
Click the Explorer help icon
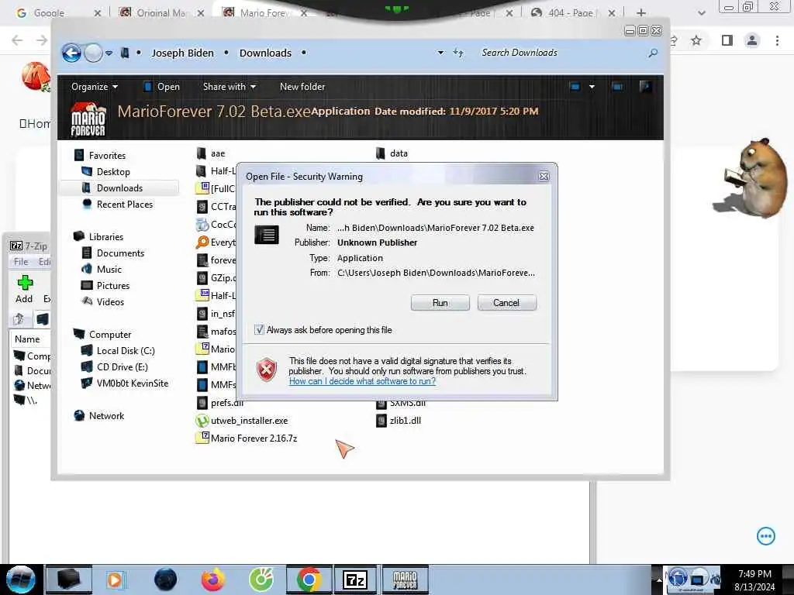645,87
